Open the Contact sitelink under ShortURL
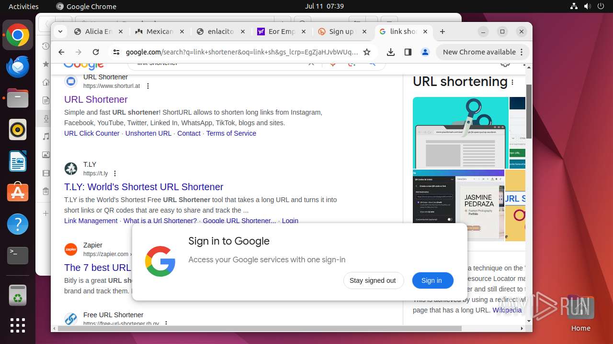The width and height of the screenshot is (613, 344). coord(189,133)
